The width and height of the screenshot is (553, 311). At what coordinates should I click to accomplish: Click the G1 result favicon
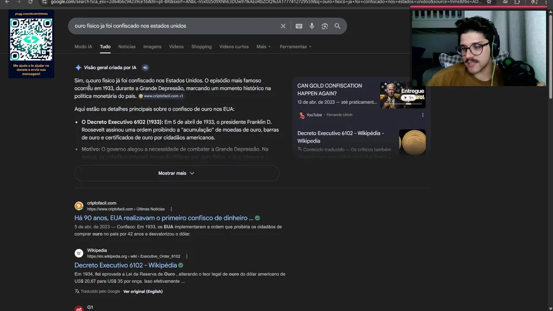click(79, 308)
